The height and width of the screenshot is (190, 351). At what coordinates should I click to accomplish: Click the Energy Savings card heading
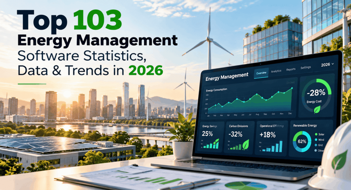[x=210, y=126]
